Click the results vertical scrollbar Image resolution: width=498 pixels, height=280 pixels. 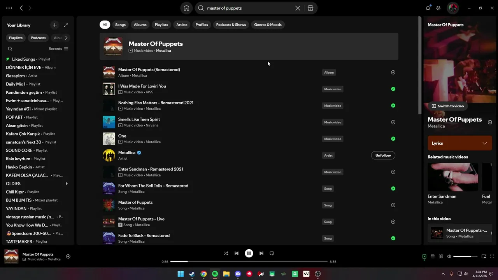420,65
